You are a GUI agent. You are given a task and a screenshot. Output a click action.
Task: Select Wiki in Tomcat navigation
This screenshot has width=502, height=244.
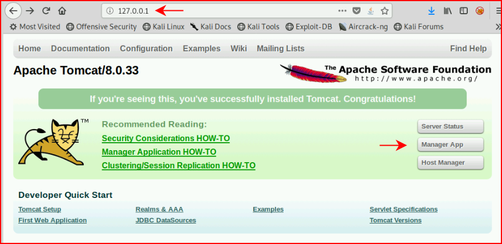[x=238, y=48]
